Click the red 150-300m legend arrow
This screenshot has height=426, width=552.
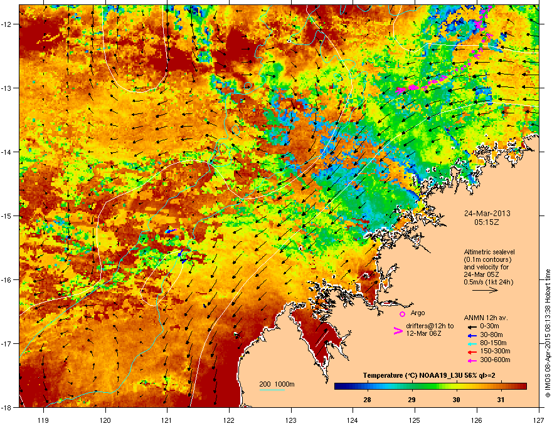coord(472,351)
